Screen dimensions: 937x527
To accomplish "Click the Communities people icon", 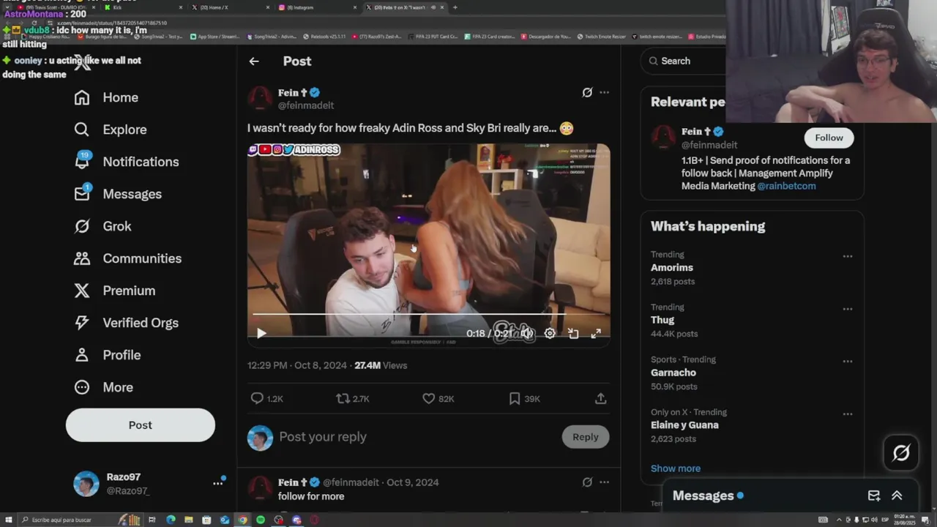I will [82, 258].
